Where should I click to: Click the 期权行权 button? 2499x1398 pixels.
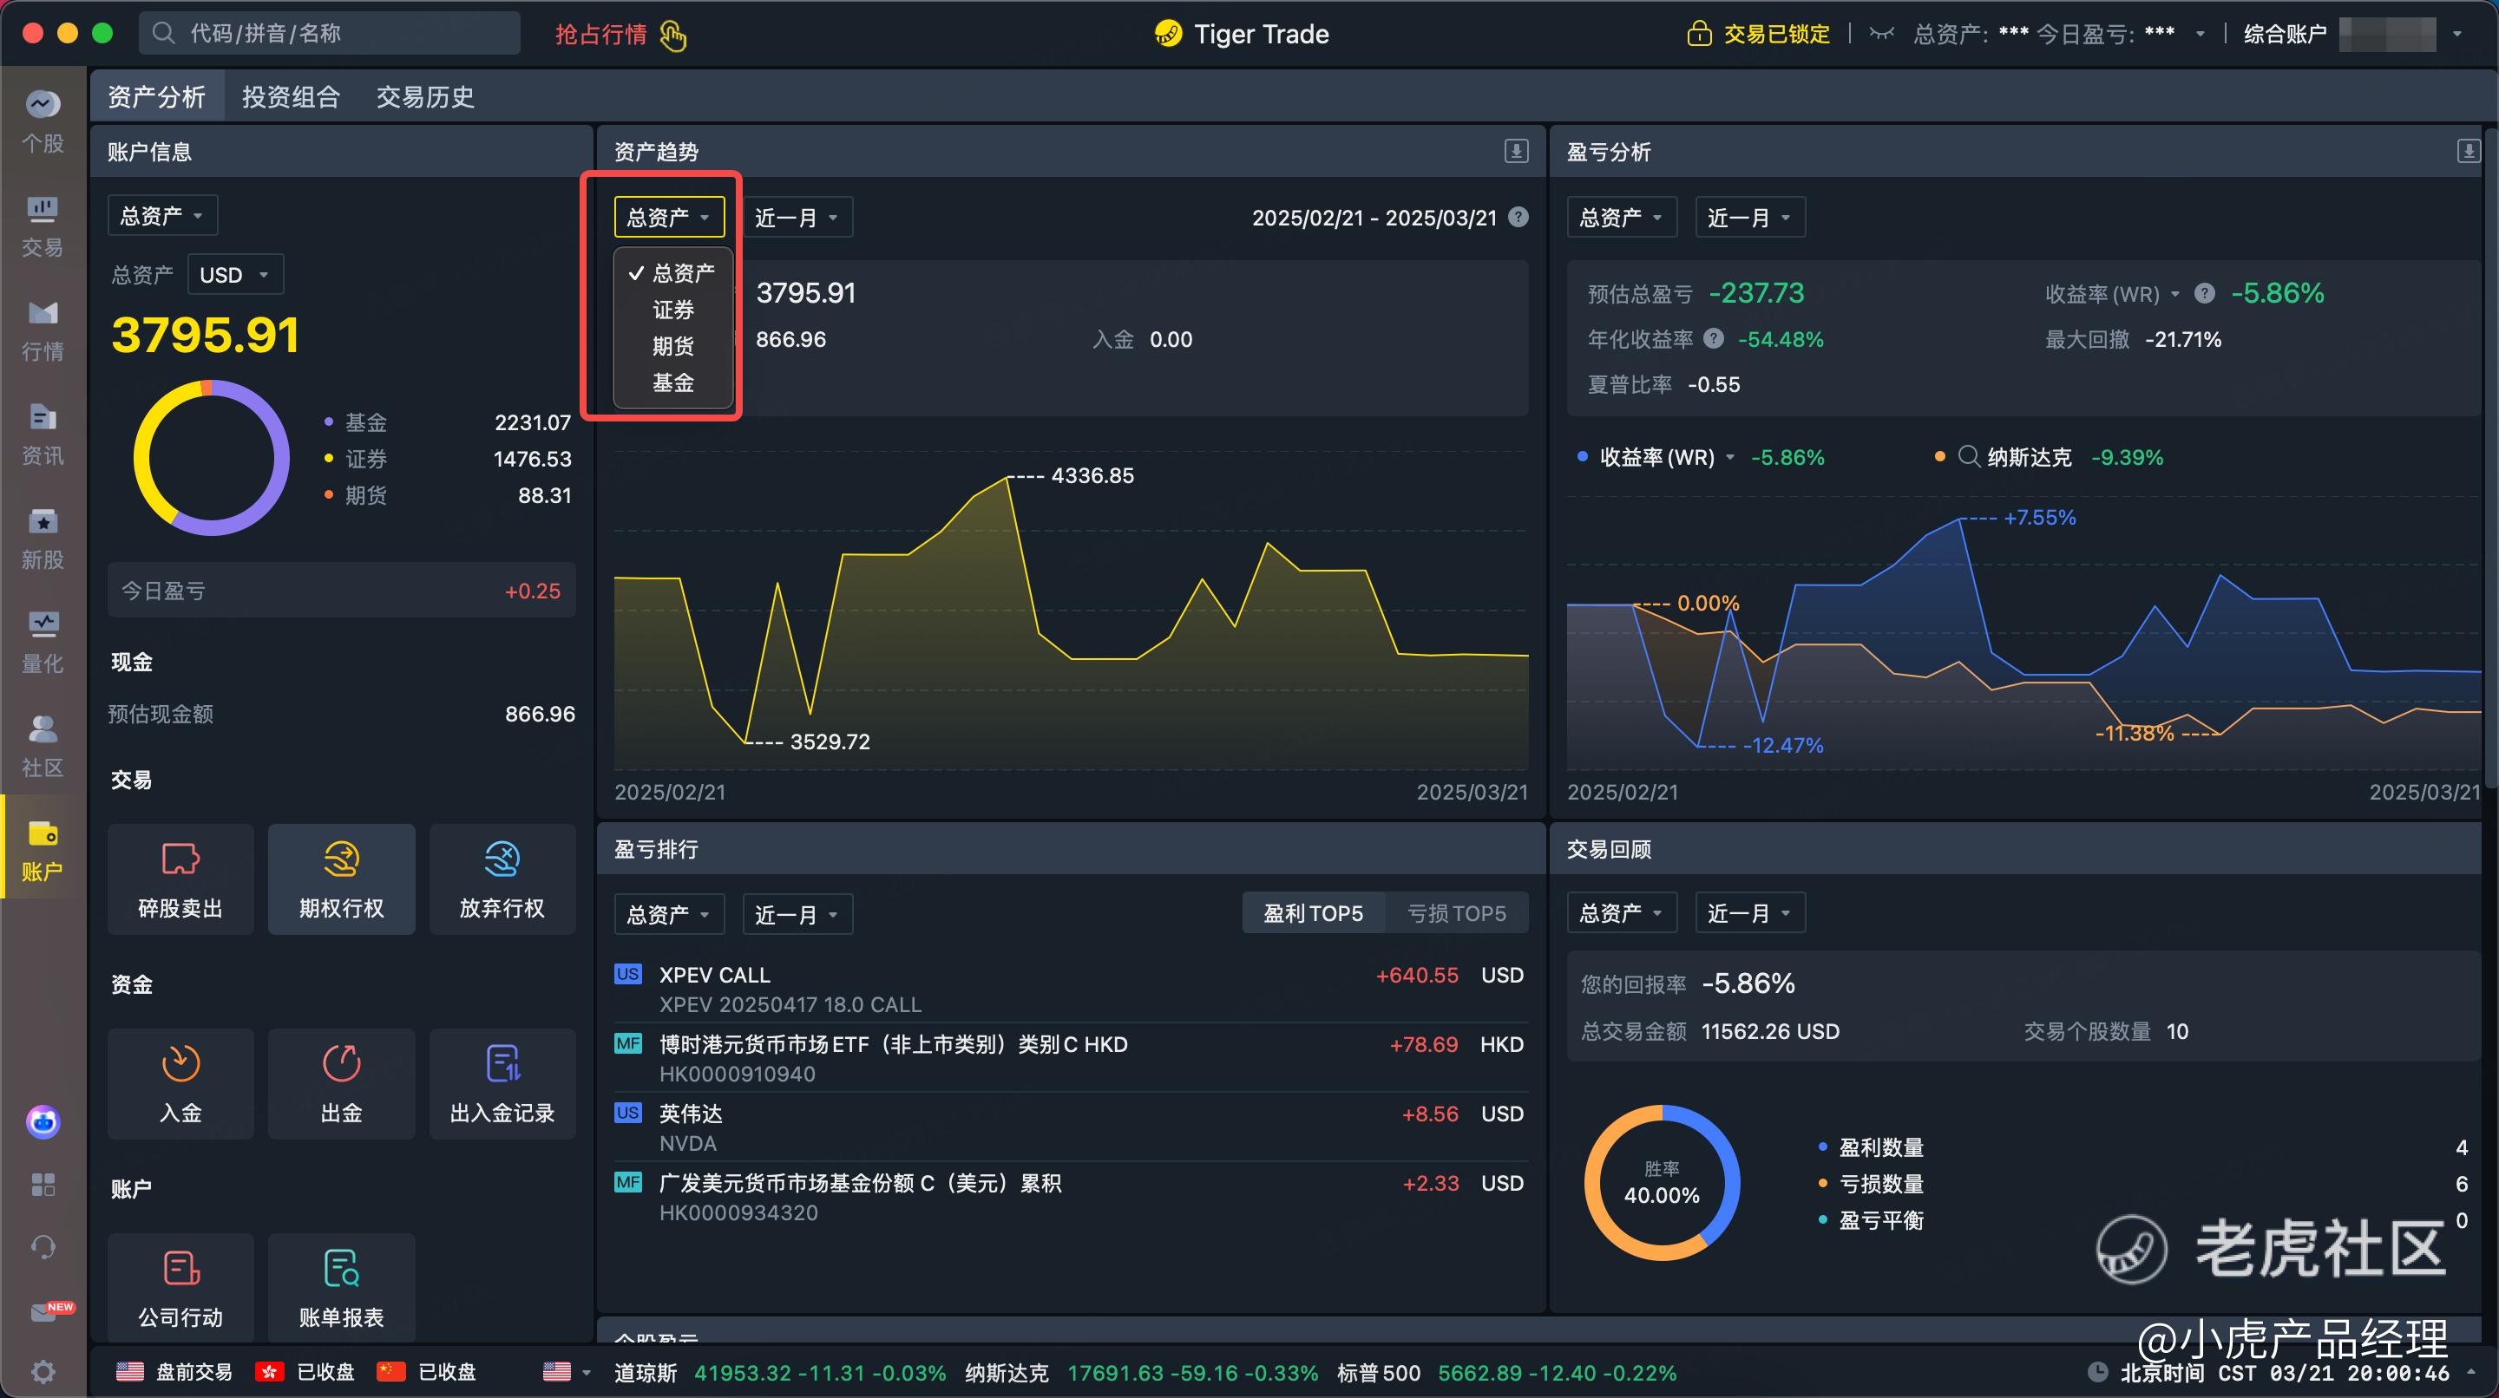tap(342, 879)
